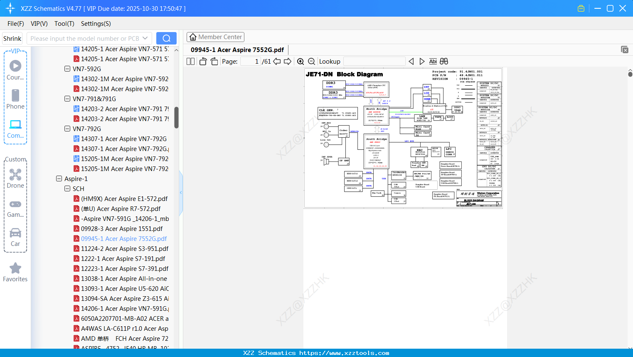Find previous lookup match

(411, 62)
